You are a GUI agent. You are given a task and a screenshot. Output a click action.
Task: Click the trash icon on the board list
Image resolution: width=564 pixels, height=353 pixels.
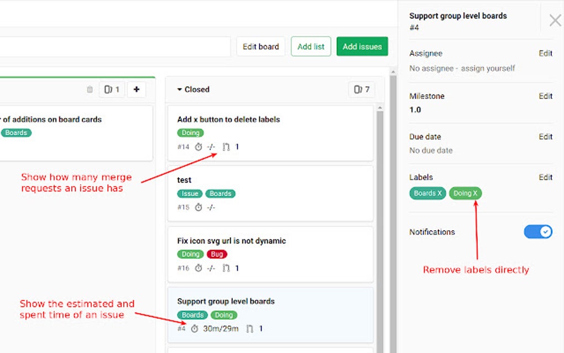point(90,89)
